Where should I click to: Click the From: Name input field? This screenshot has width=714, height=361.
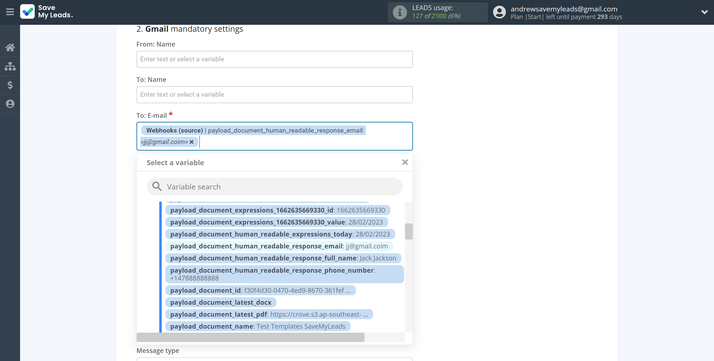[274, 58]
